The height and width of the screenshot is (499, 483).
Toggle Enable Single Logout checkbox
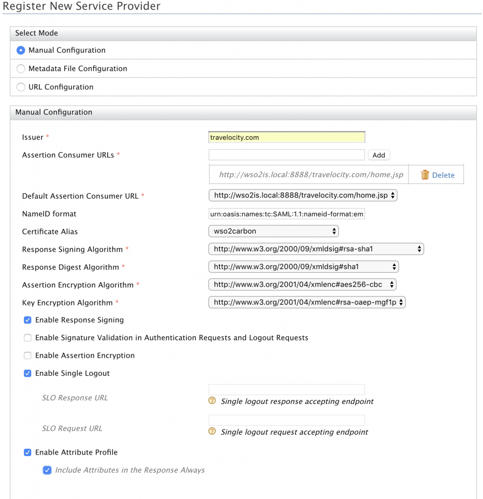[28, 373]
